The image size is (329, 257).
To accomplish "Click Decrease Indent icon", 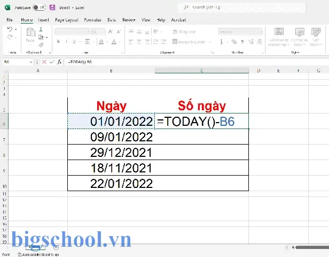I will tap(156, 42).
